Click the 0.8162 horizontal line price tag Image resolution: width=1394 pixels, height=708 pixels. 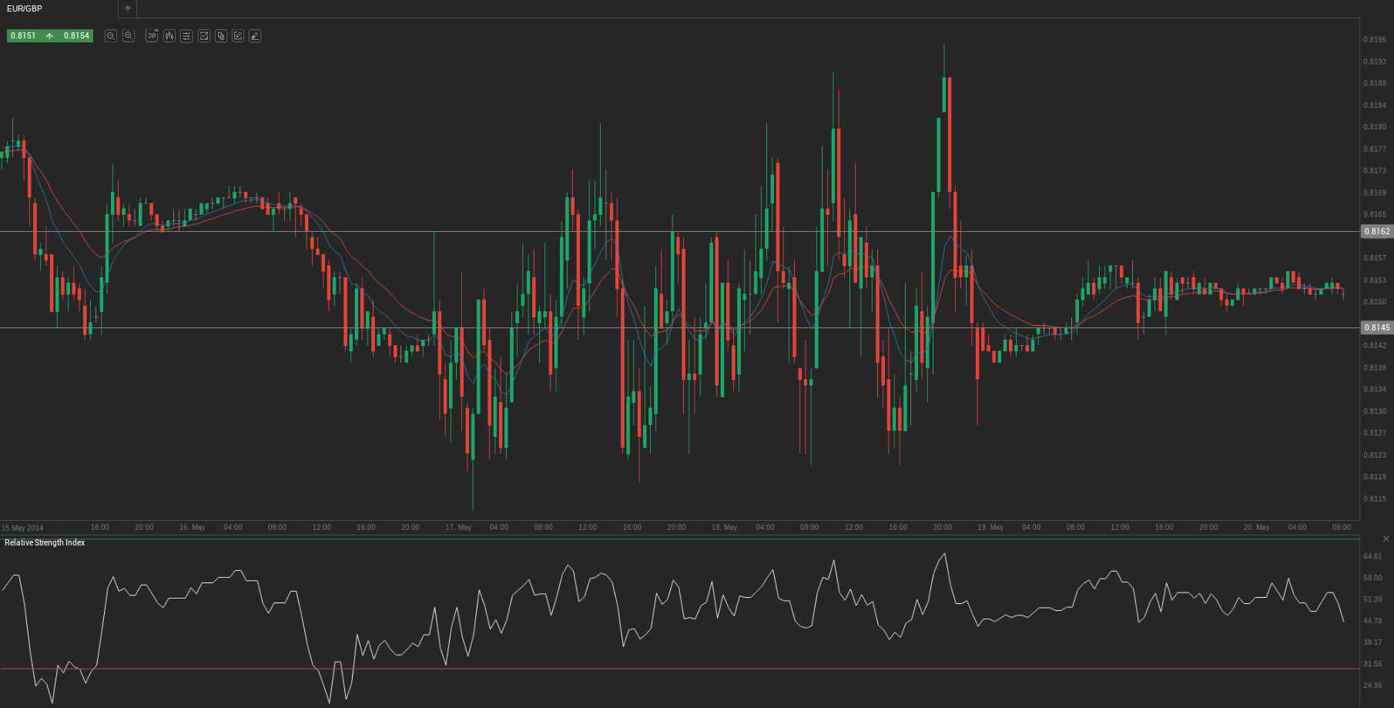pyautogui.click(x=1377, y=231)
